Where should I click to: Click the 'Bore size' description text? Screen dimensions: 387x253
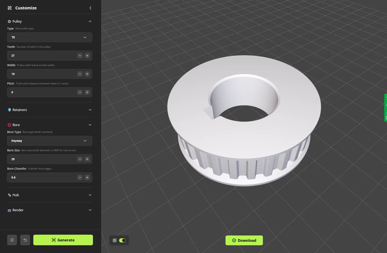click(49, 150)
